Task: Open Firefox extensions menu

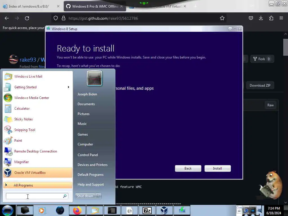Action: (x=271, y=18)
